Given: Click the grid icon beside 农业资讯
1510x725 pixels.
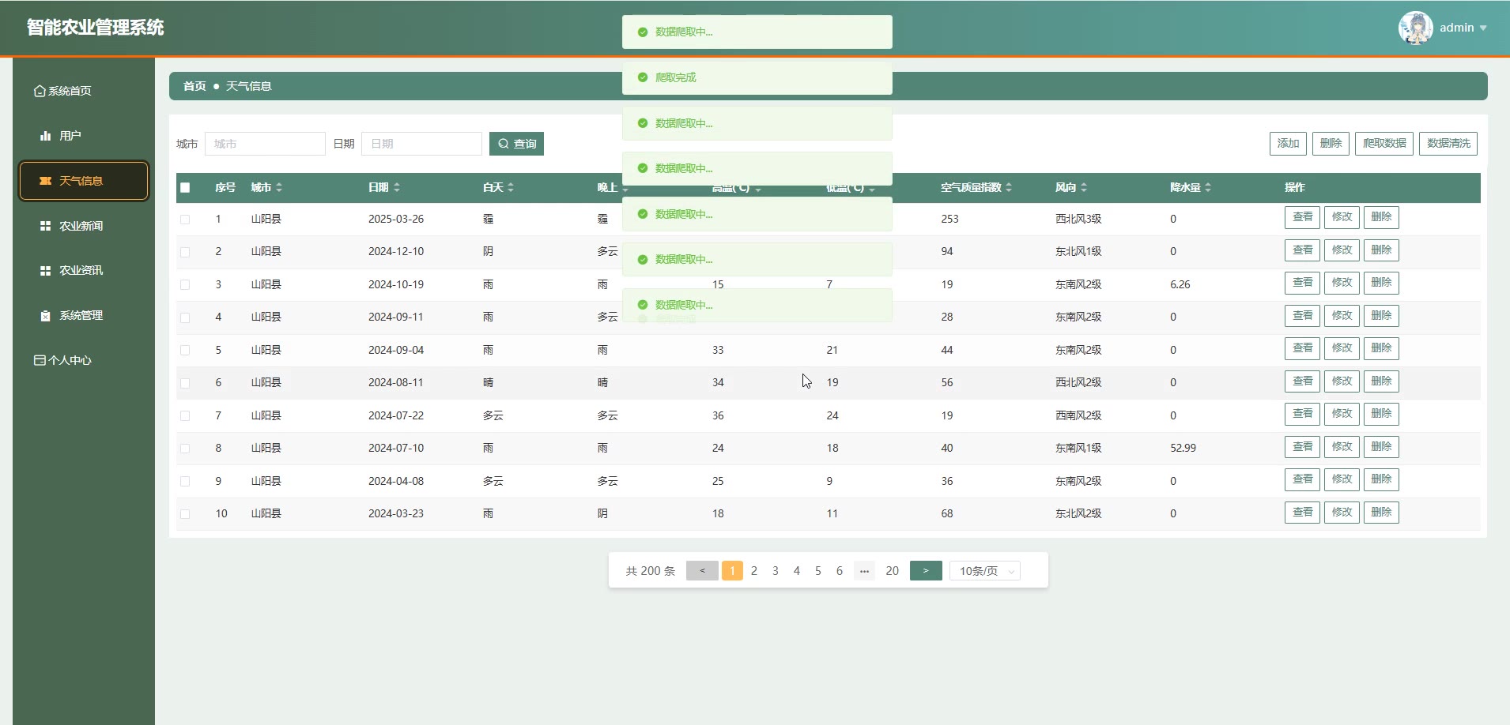Looking at the screenshot, I should click(x=45, y=270).
